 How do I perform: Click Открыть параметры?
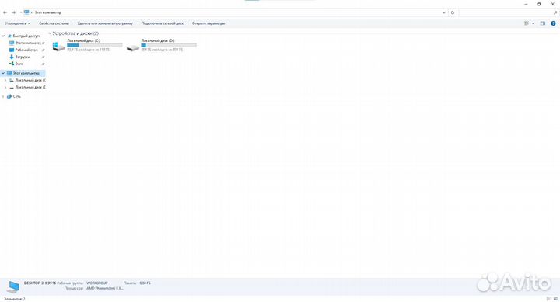(208, 23)
